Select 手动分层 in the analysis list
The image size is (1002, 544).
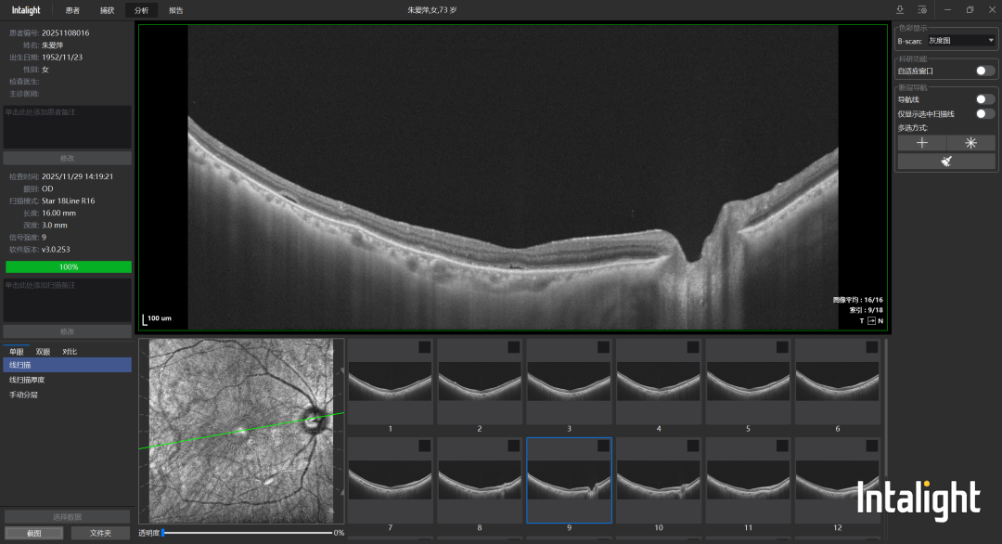tap(24, 395)
